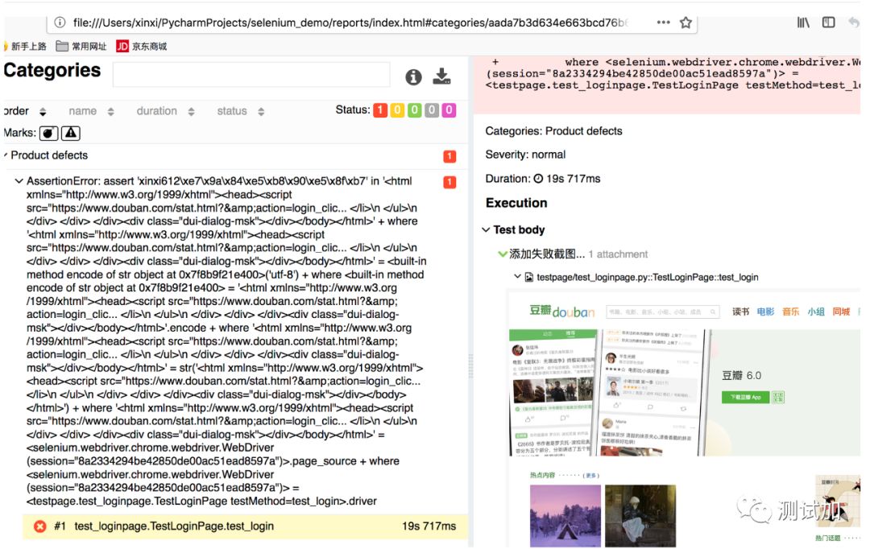Download the categories CSV via download icon
The width and height of the screenshot is (870, 549).
coord(441,76)
